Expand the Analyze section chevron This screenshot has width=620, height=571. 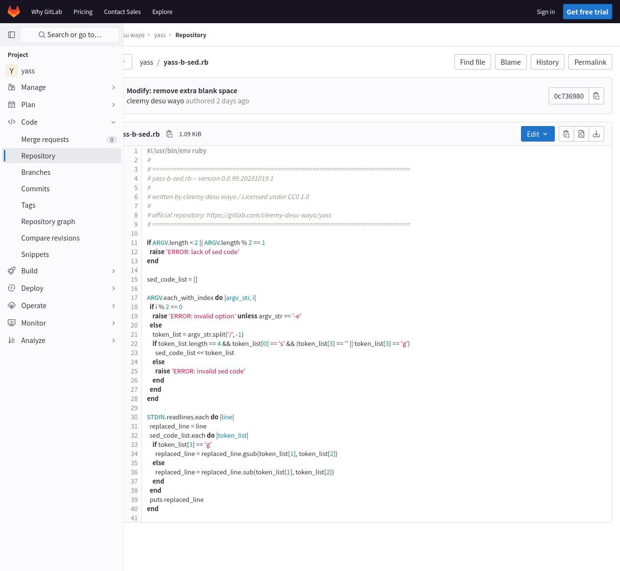[x=113, y=341]
